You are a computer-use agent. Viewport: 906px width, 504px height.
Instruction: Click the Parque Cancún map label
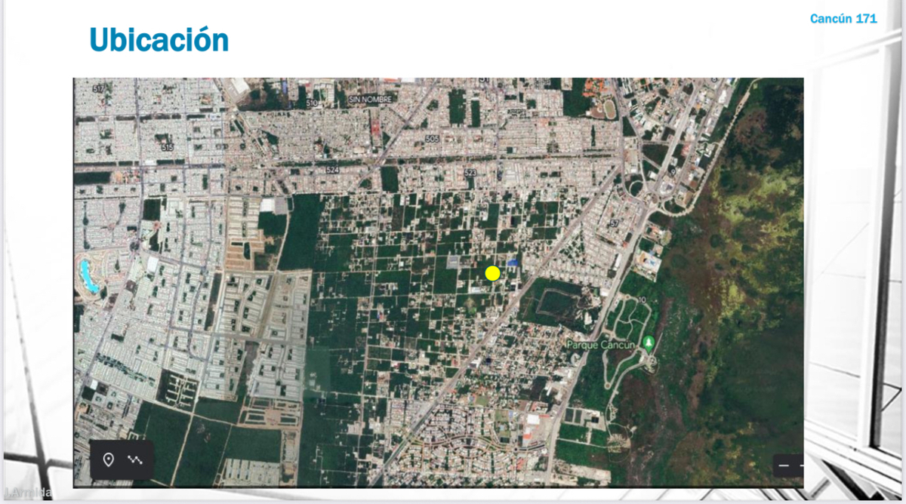pyautogui.click(x=602, y=344)
